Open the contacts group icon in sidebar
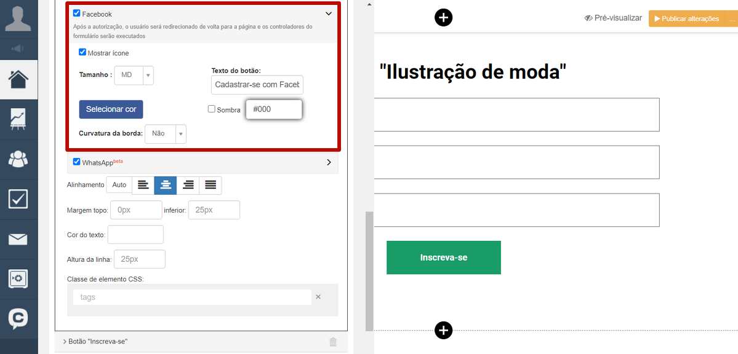 [18, 159]
